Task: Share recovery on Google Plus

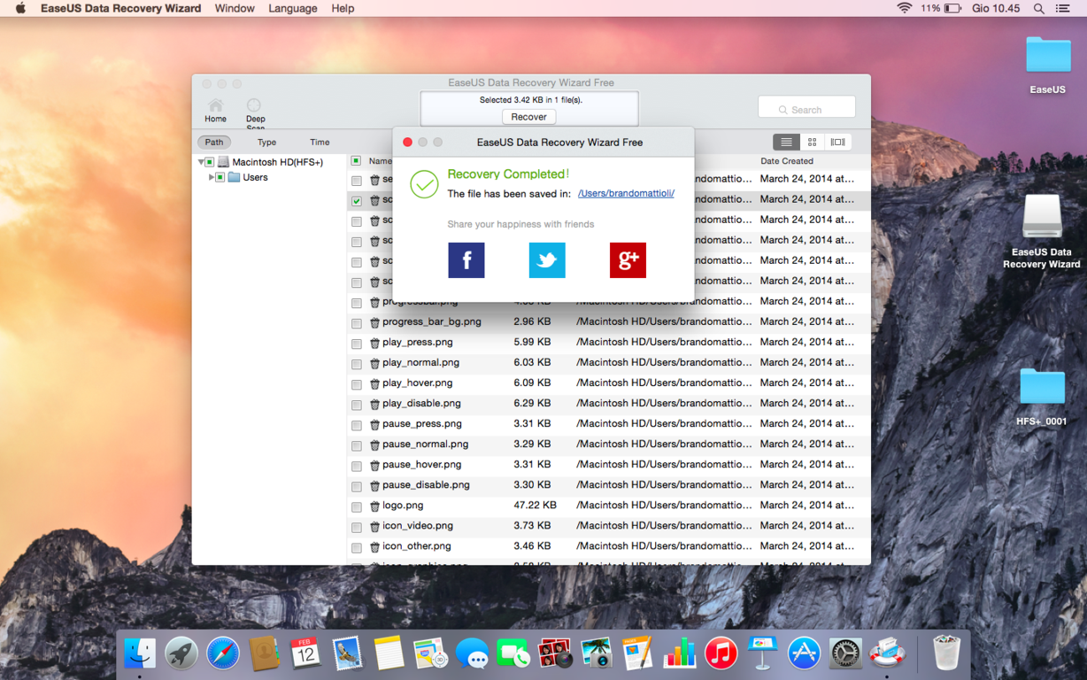Action: tap(628, 260)
